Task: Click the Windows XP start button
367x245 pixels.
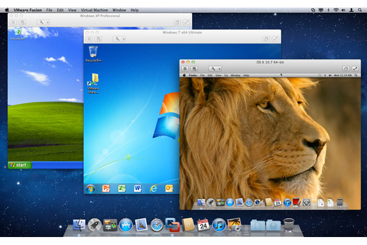Action: pyautogui.click(x=20, y=165)
